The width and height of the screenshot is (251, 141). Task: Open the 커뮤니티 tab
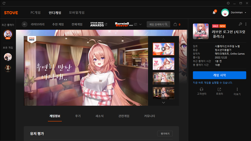click(149, 116)
